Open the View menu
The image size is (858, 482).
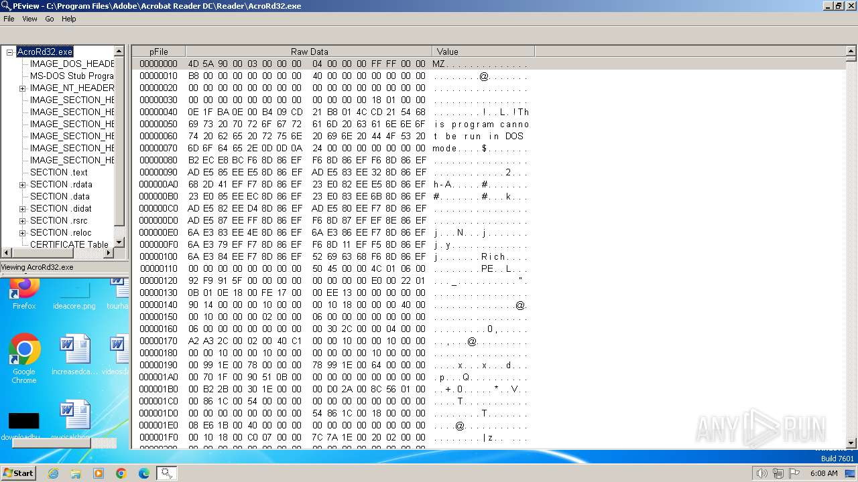[x=29, y=19]
